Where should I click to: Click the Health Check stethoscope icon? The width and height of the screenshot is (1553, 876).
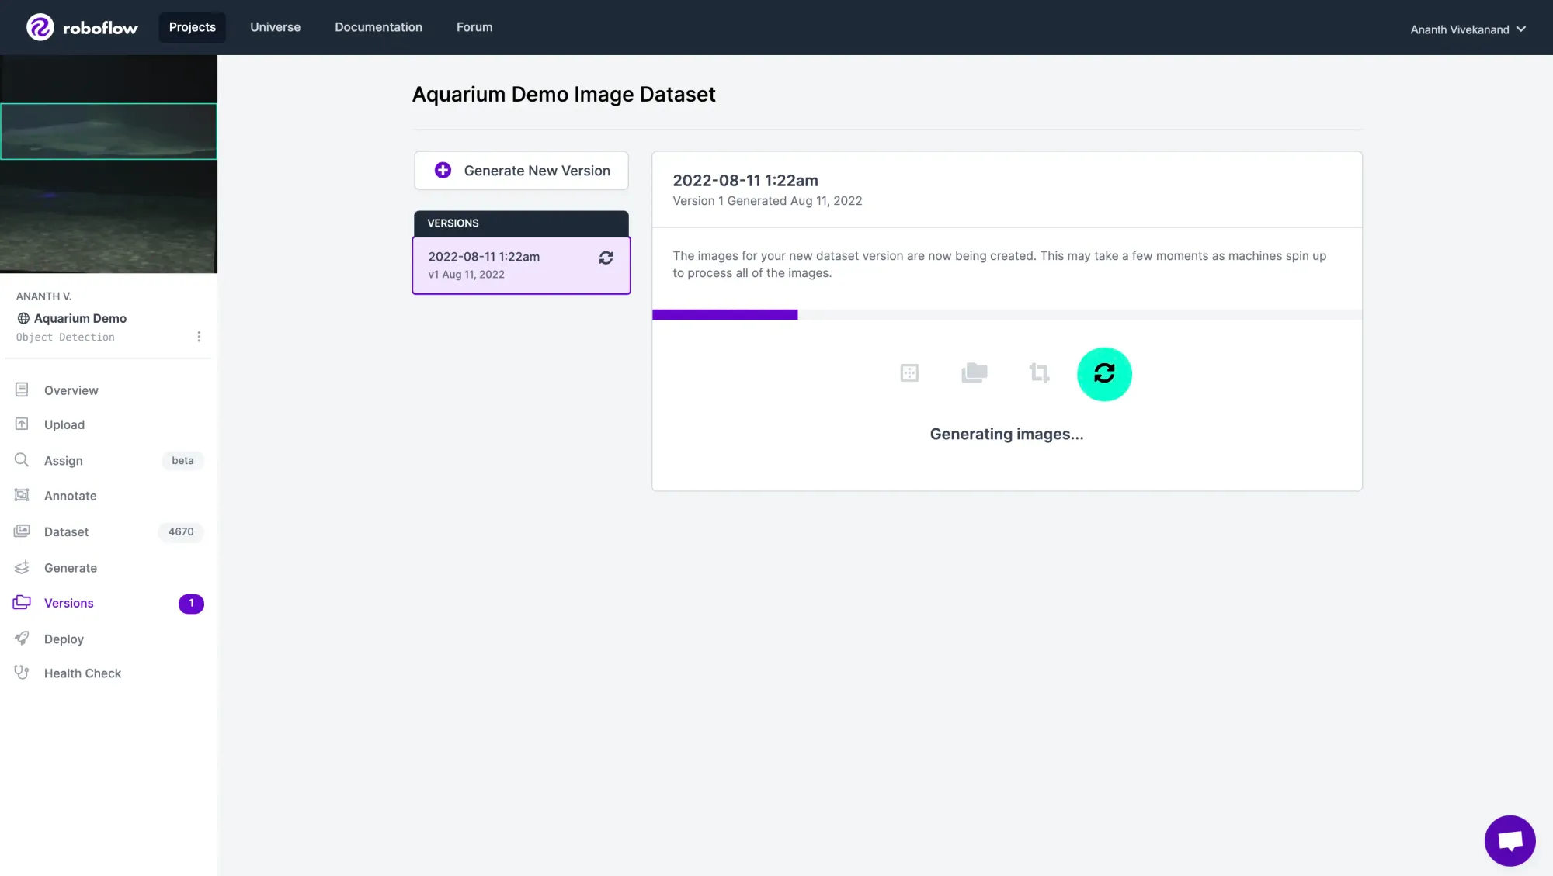click(x=22, y=673)
